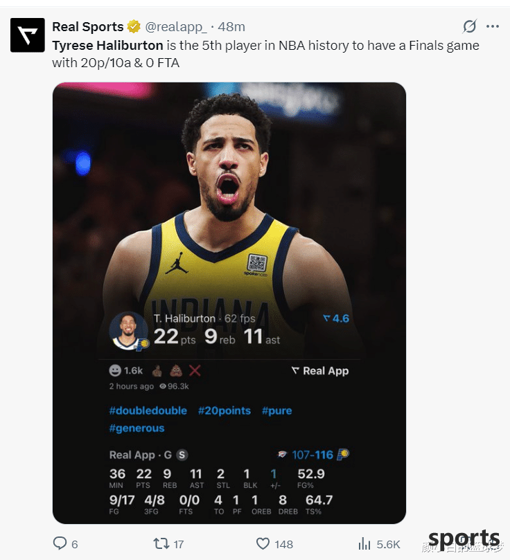
Task: Click the small Haliburton player headshot
Action: pyautogui.click(x=128, y=331)
